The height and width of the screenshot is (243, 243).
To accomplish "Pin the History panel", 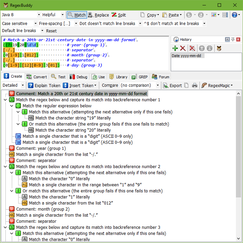I will pyautogui.click(x=233, y=39).
